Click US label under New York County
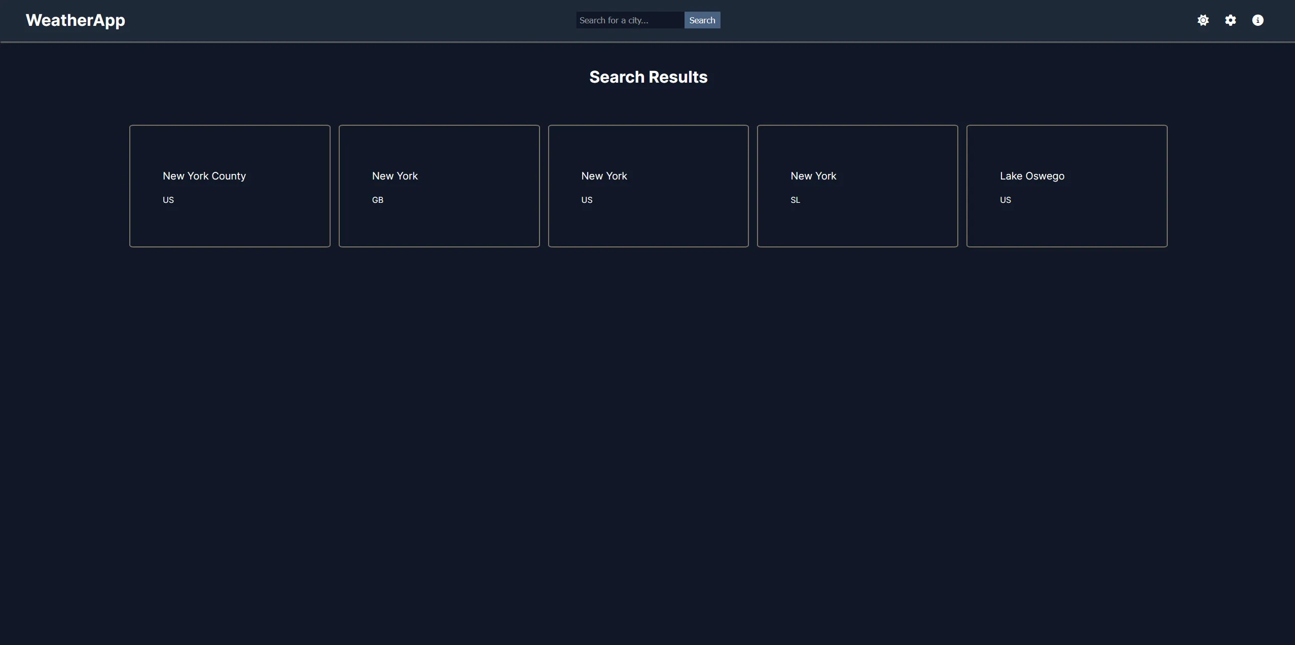Image resolution: width=1295 pixels, height=645 pixels. [x=168, y=200]
